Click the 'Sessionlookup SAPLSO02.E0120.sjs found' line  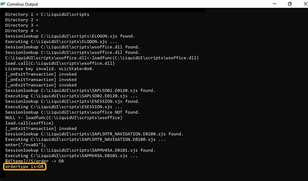(80, 90)
